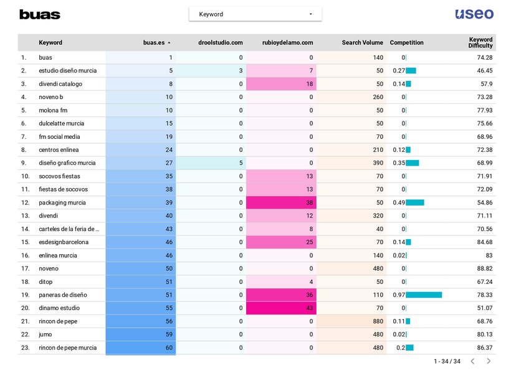Select the keyword 'noveno b'
Image resolution: width=511 pixels, height=383 pixels.
51,97
